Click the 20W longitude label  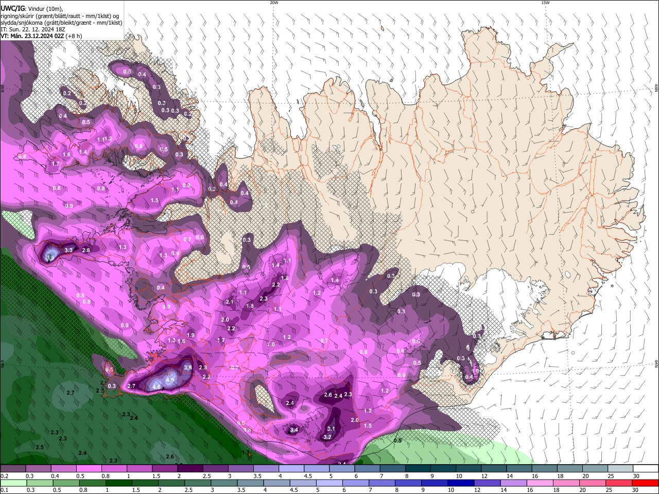click(x=274, y=3)
